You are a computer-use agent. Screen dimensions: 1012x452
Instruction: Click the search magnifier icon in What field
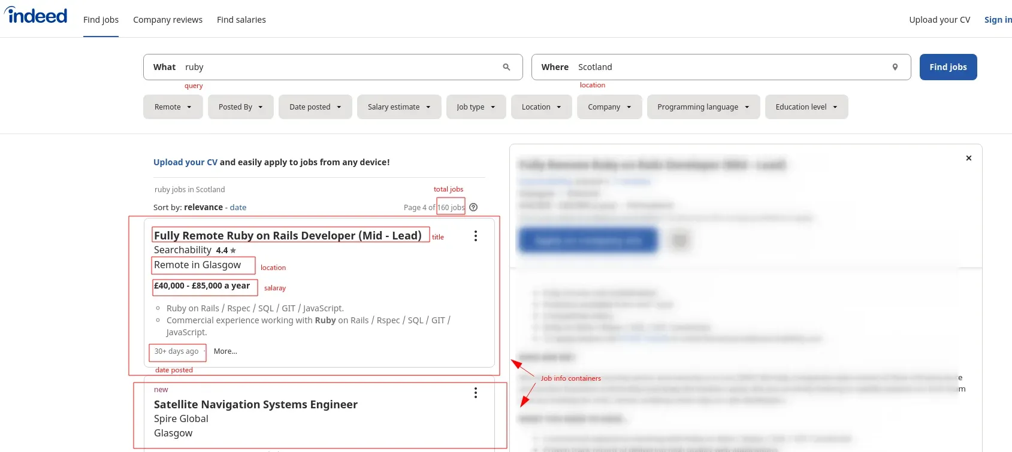(x=506, y=67)
